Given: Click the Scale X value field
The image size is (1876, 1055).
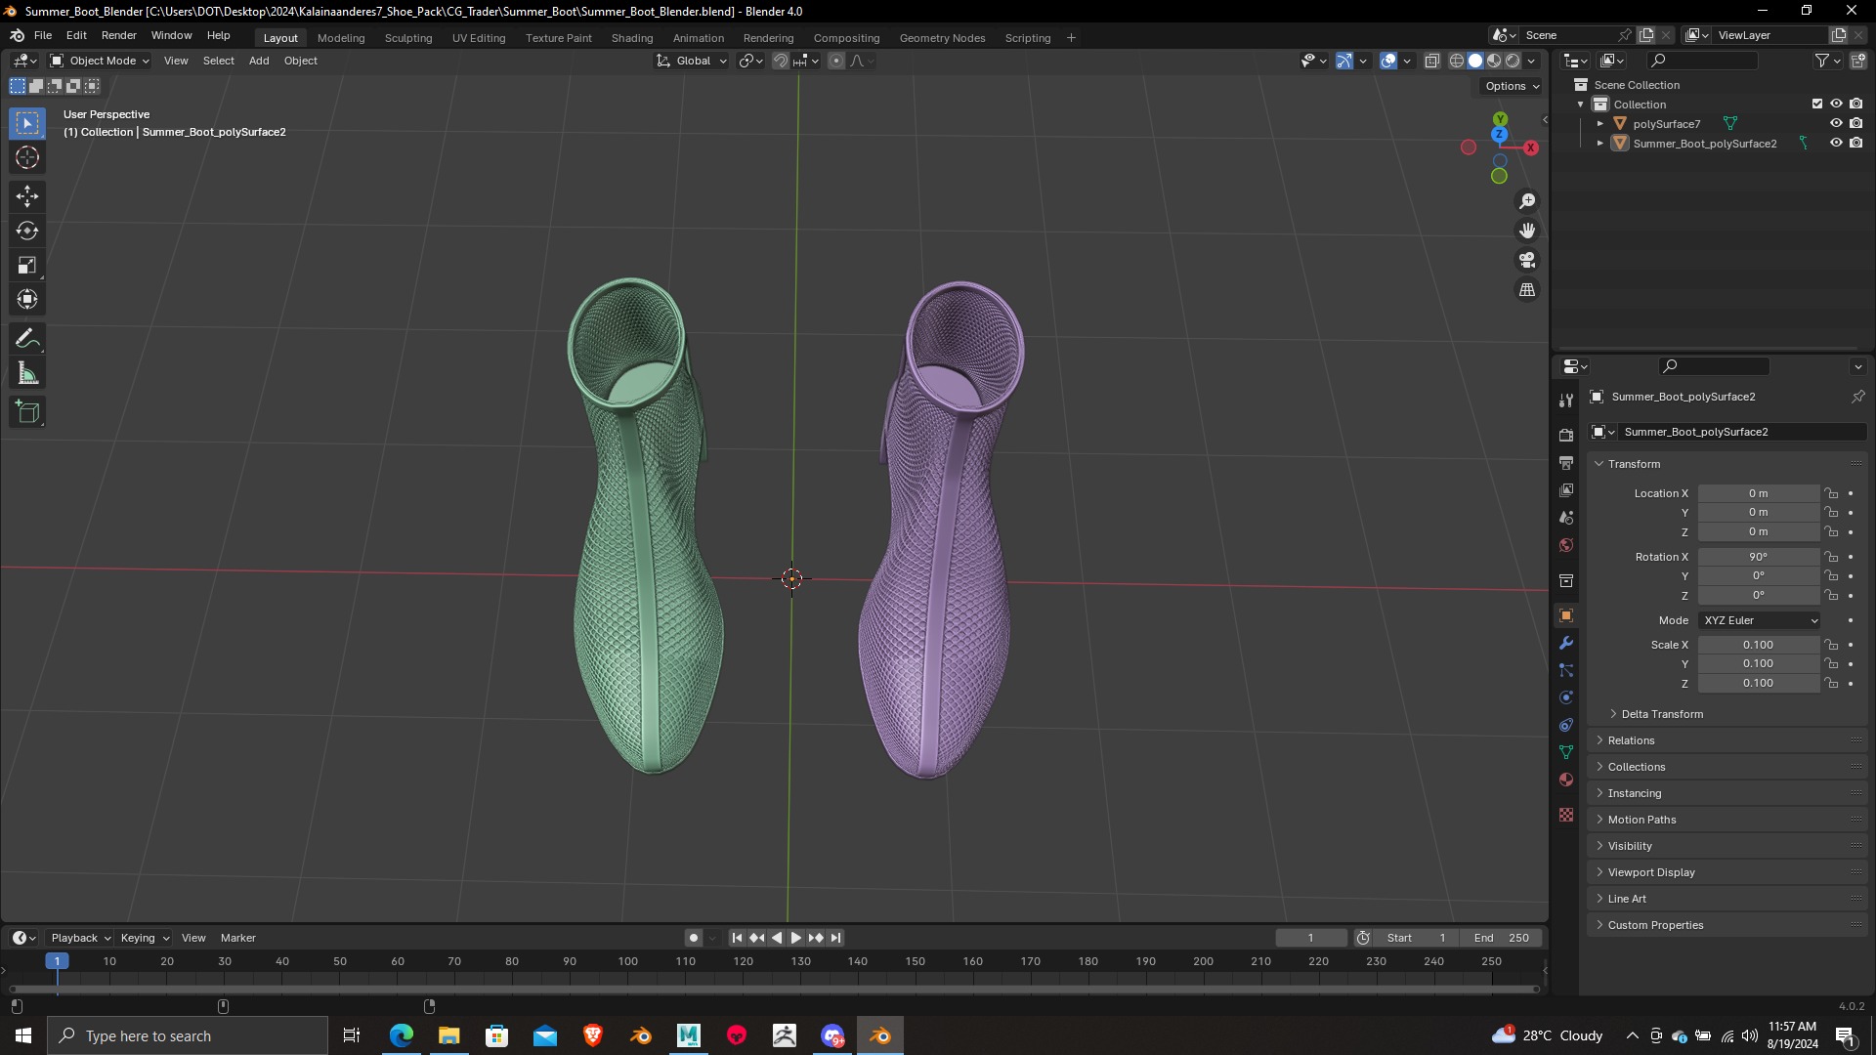Looking at the screenshot, I should click(1758, 645).
